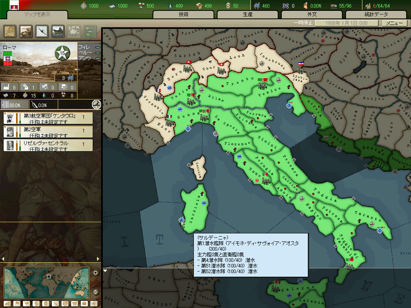Select the Swiss army unit in Bern
This screenshot has width=411, height=308.
(187, 69)
